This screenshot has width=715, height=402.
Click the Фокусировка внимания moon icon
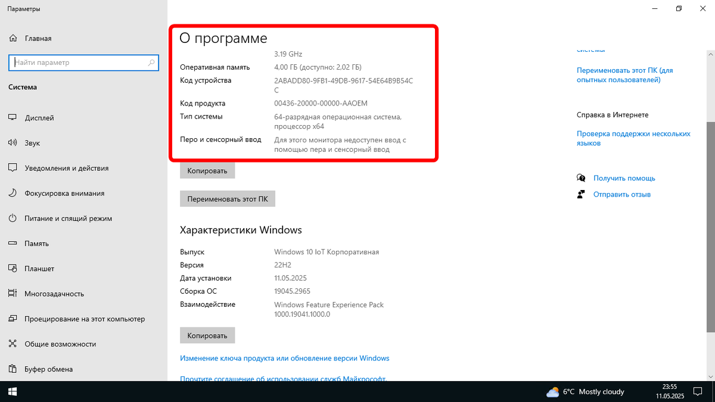(x=13, y=193)
